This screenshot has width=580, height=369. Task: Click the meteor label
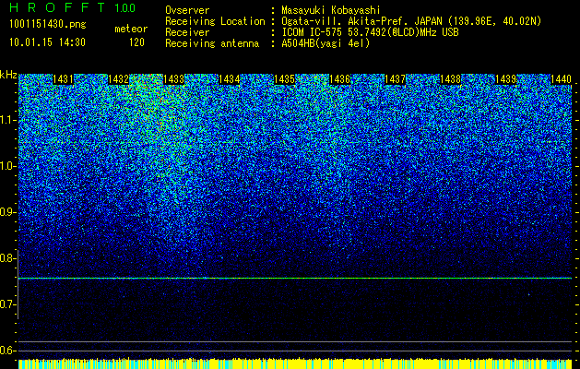(x=131, y=29)
